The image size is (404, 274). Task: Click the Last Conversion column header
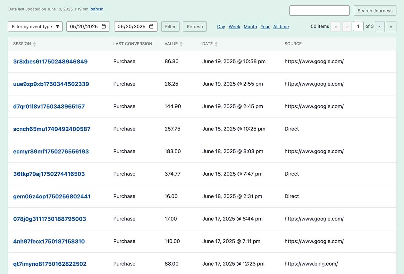tap(133, 44)
